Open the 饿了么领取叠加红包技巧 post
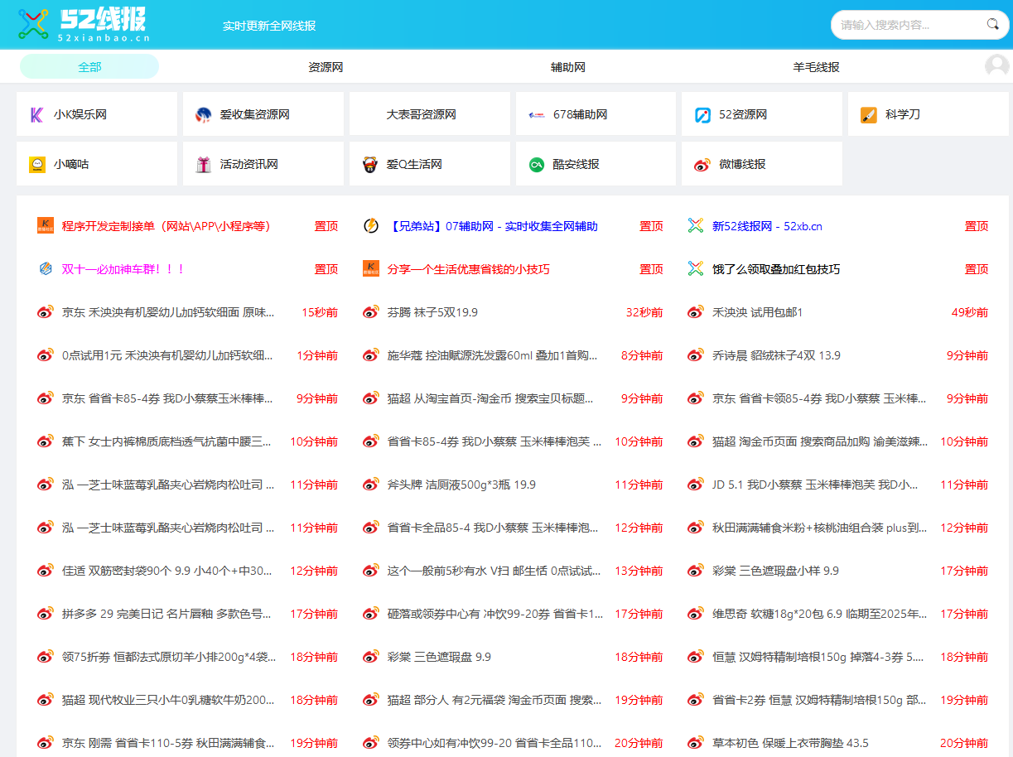The image size is (1013, 757). (776, 269)
